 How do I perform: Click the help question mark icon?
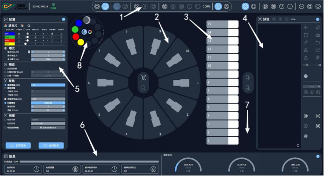(x=281, y=7)
